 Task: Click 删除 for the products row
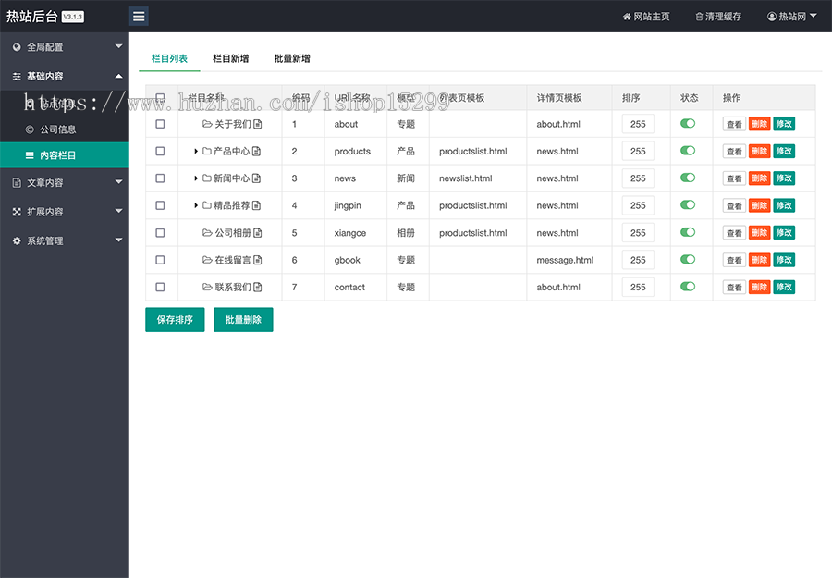759,152
